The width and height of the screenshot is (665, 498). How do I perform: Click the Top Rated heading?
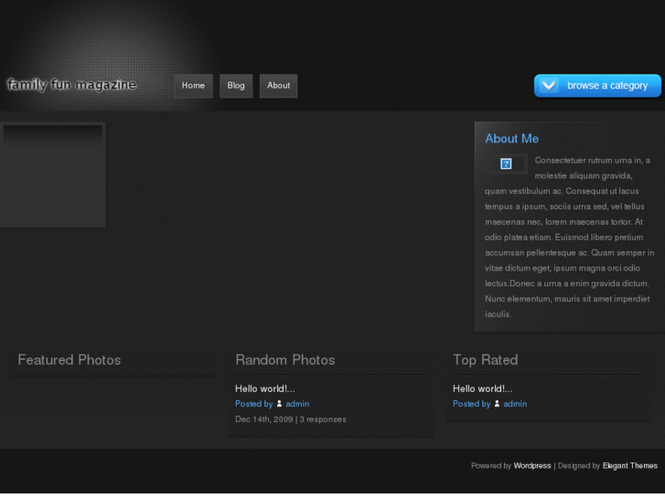tap(485, 360)
